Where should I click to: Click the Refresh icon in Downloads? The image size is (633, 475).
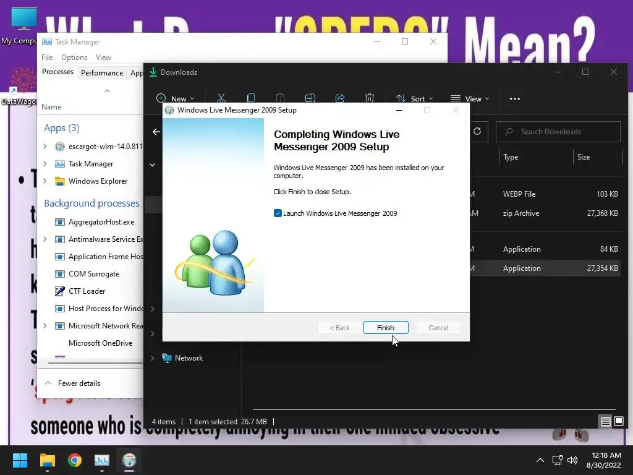click(x=477, y=131)
